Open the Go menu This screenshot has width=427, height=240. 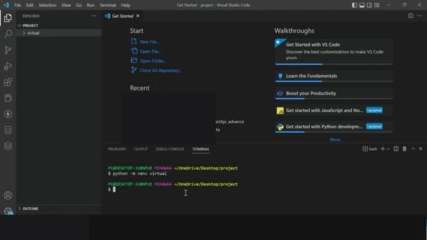coord(79,5)
